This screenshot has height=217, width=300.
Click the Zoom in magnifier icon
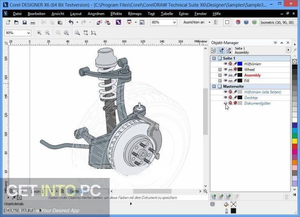click(x=39, y=33)
